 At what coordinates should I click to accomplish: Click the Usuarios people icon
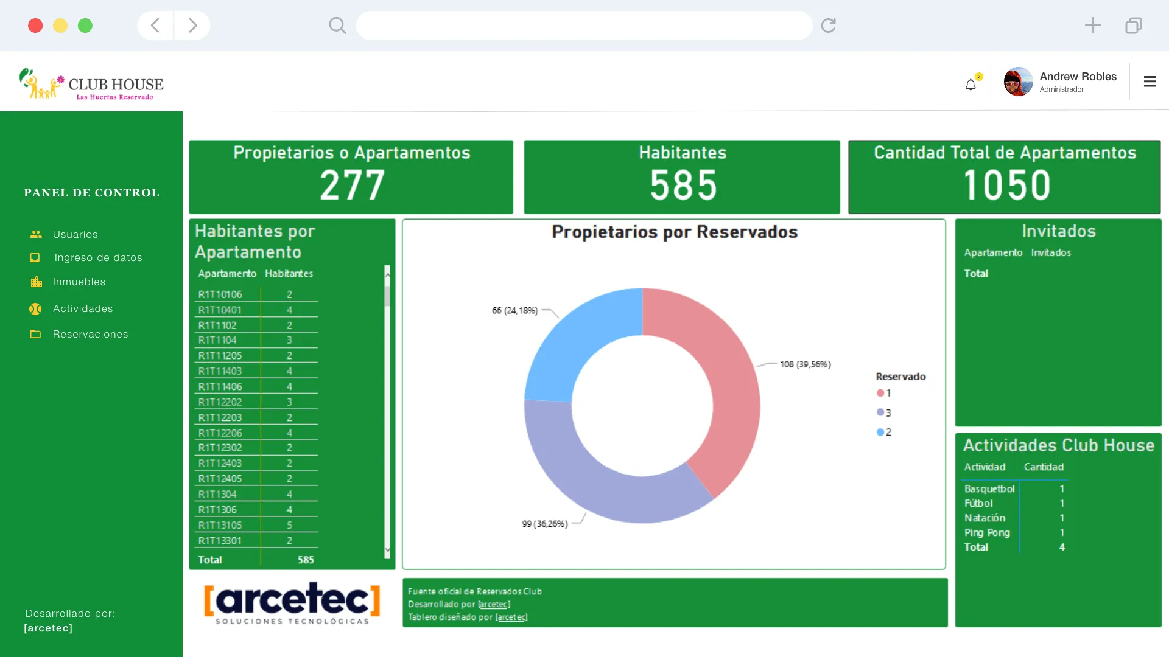(x=36, y=234)
